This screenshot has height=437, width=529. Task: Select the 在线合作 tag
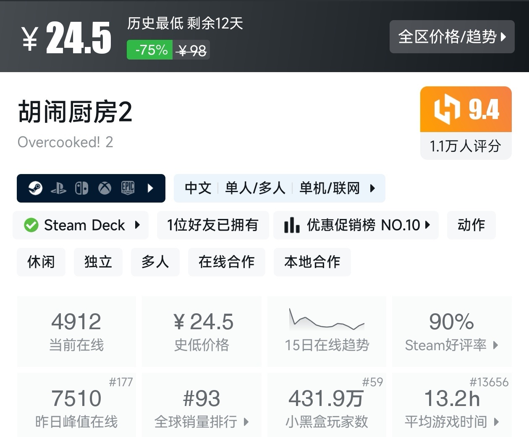click(x=226, y=262)
